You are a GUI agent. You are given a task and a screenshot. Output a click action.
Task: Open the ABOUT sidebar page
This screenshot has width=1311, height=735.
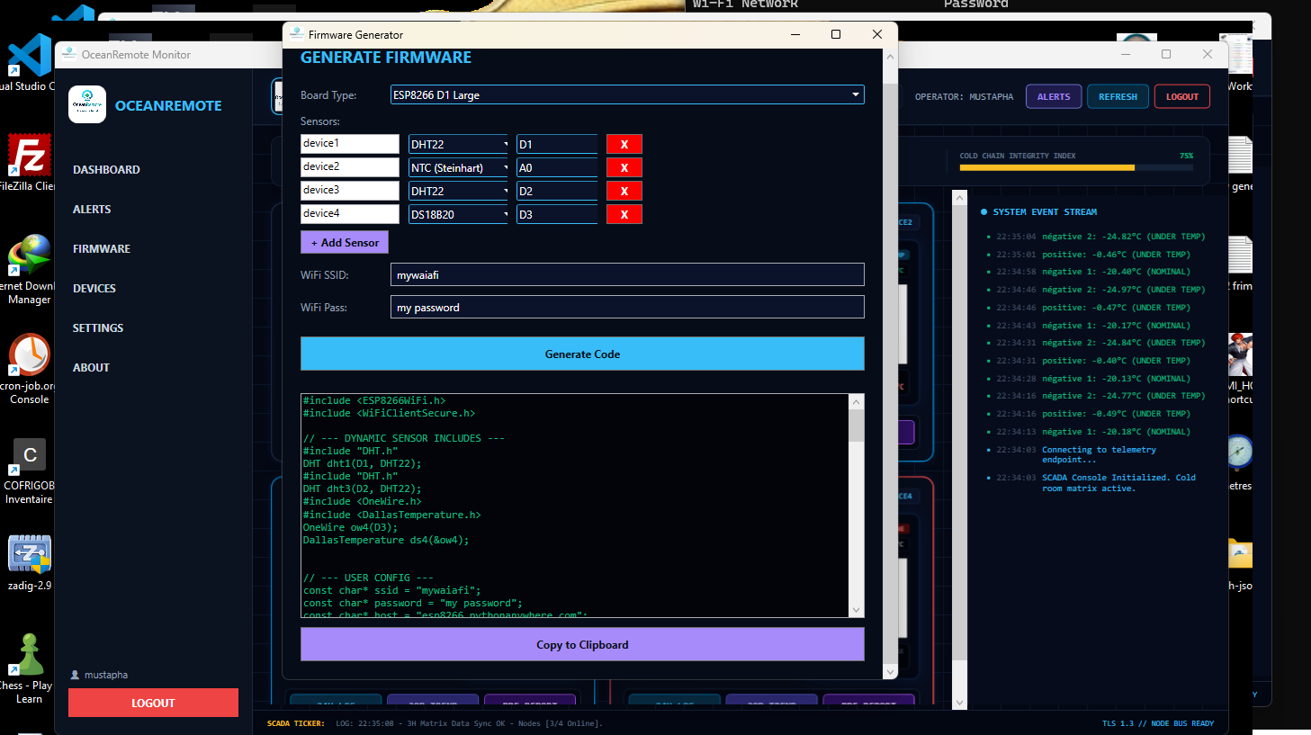coord(91,367)
